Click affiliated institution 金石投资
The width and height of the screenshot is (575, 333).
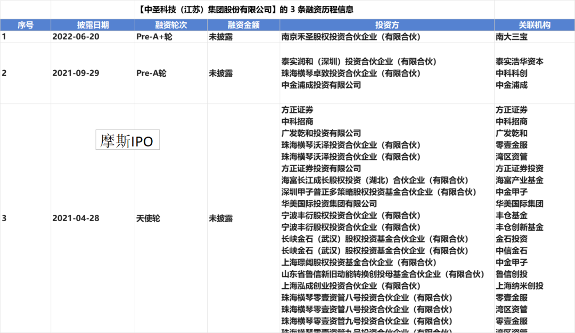point(512,239)
